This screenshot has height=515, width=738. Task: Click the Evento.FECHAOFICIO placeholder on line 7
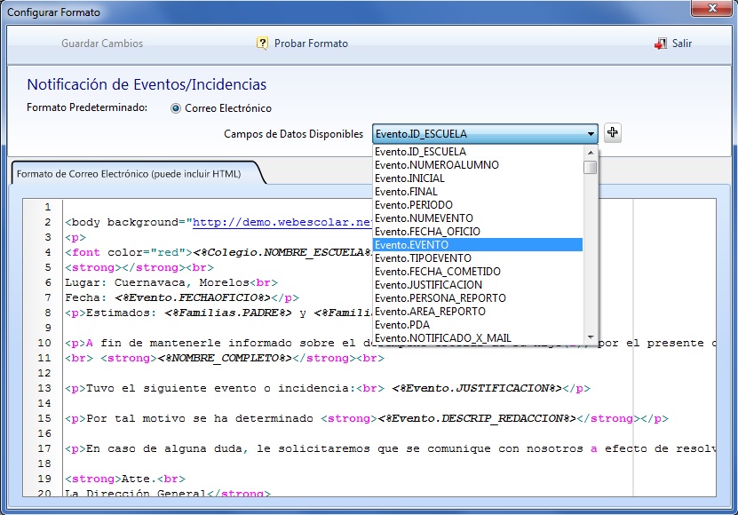(x=193, y=297)
